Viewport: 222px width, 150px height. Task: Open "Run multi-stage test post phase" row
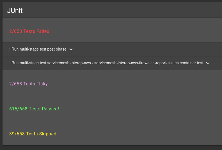tap(39, 49)
